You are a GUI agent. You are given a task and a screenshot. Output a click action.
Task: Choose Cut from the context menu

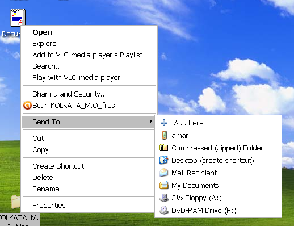click(38, 139)
